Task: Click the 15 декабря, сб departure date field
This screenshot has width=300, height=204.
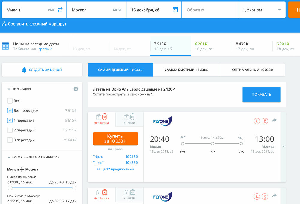Action: click(x=154, y=10)
